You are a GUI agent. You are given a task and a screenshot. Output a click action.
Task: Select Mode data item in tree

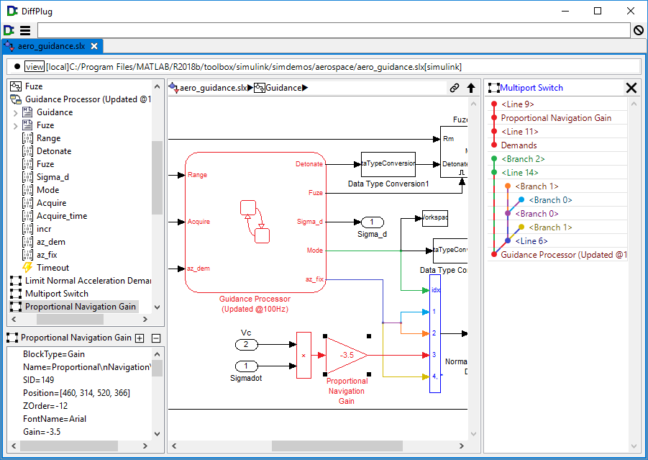click(x=47, y=190)
